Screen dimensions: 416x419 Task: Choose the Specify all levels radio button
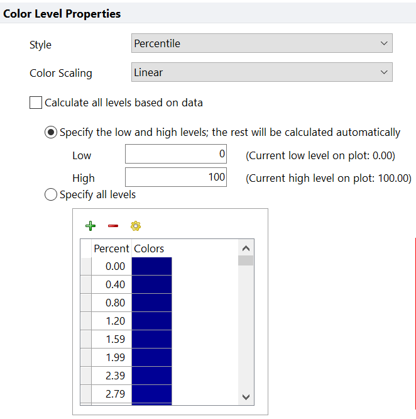[51, 195]
